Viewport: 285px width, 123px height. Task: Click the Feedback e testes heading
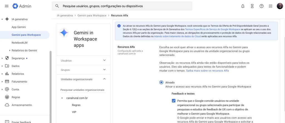[x=183, y=94]
